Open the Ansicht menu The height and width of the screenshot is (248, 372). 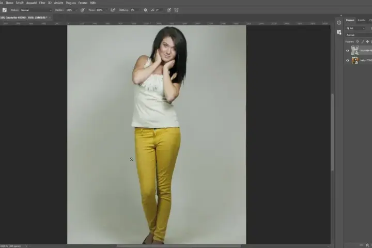coord(58,3)
